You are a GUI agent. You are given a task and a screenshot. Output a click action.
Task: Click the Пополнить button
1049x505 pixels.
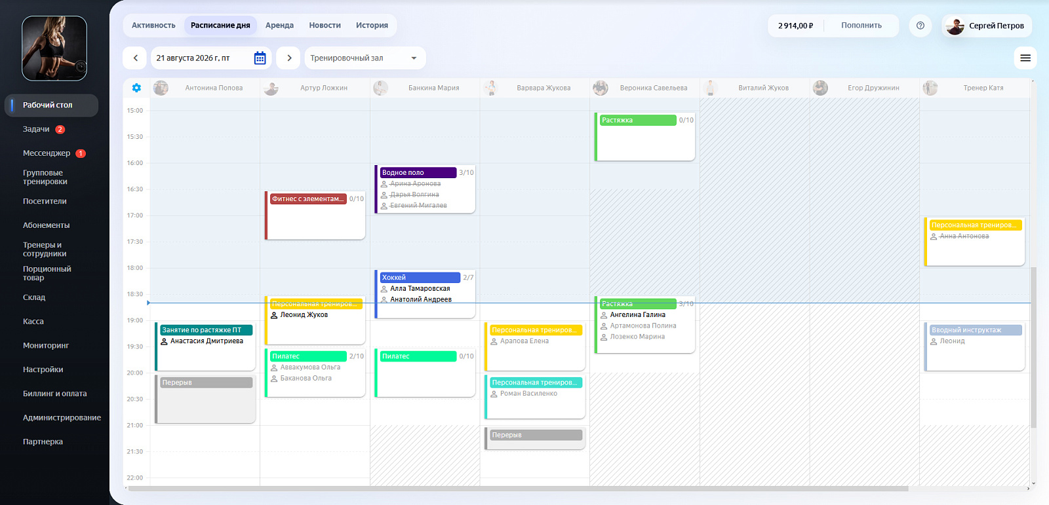pyautogui.click(x=861, y=26)
